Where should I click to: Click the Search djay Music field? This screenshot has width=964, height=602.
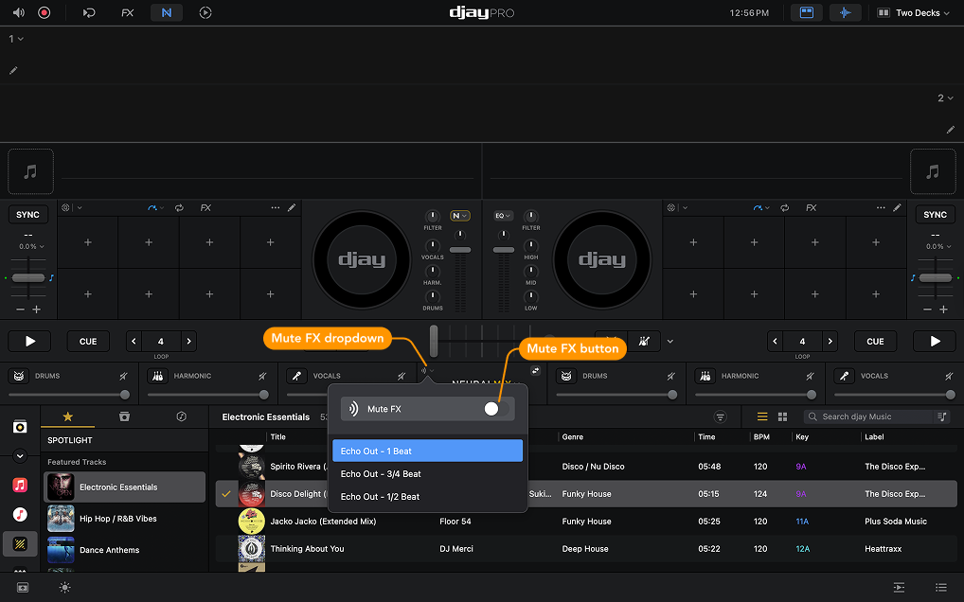click(871, 416)
